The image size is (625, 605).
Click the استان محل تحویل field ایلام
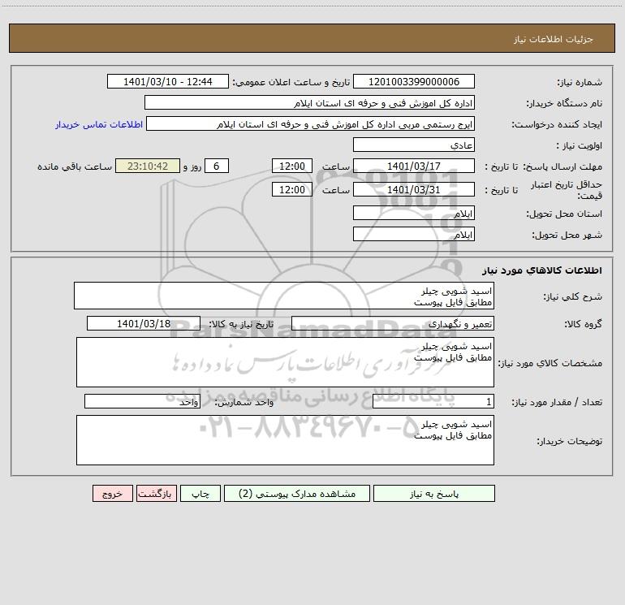[x=414, y=213]
